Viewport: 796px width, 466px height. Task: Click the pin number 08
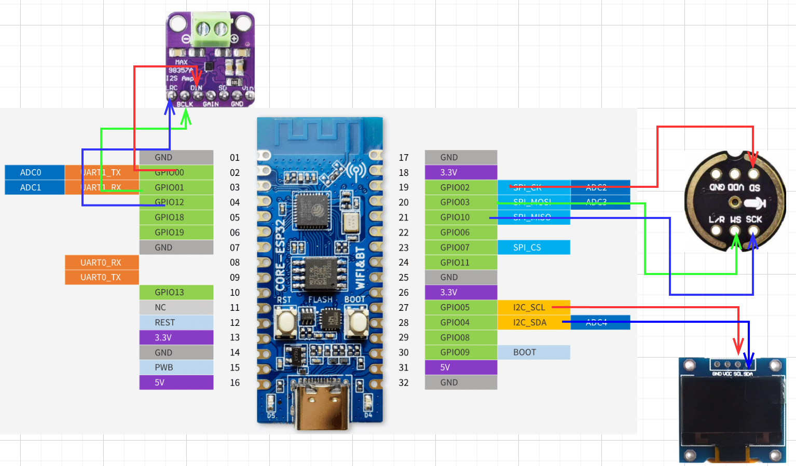point(235,263)
